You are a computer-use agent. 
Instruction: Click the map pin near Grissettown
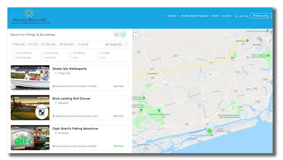click(x=201, y=76)
